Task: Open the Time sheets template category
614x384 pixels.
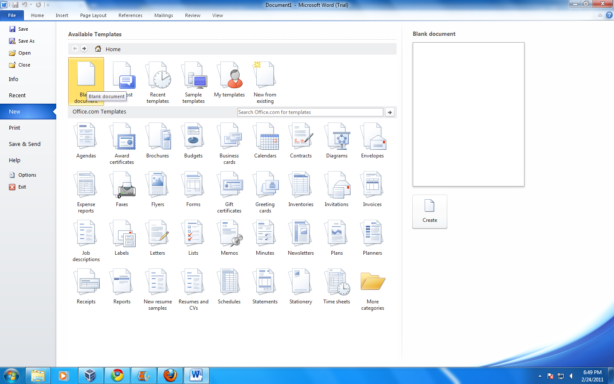Action: coord(337,286)
